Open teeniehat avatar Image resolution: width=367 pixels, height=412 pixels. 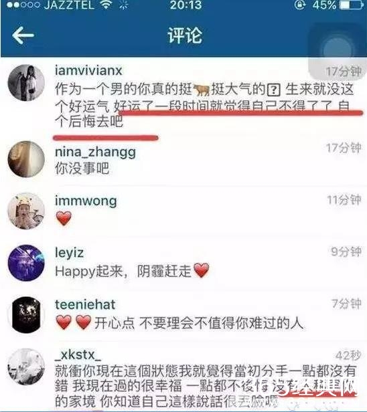(26, 315)
